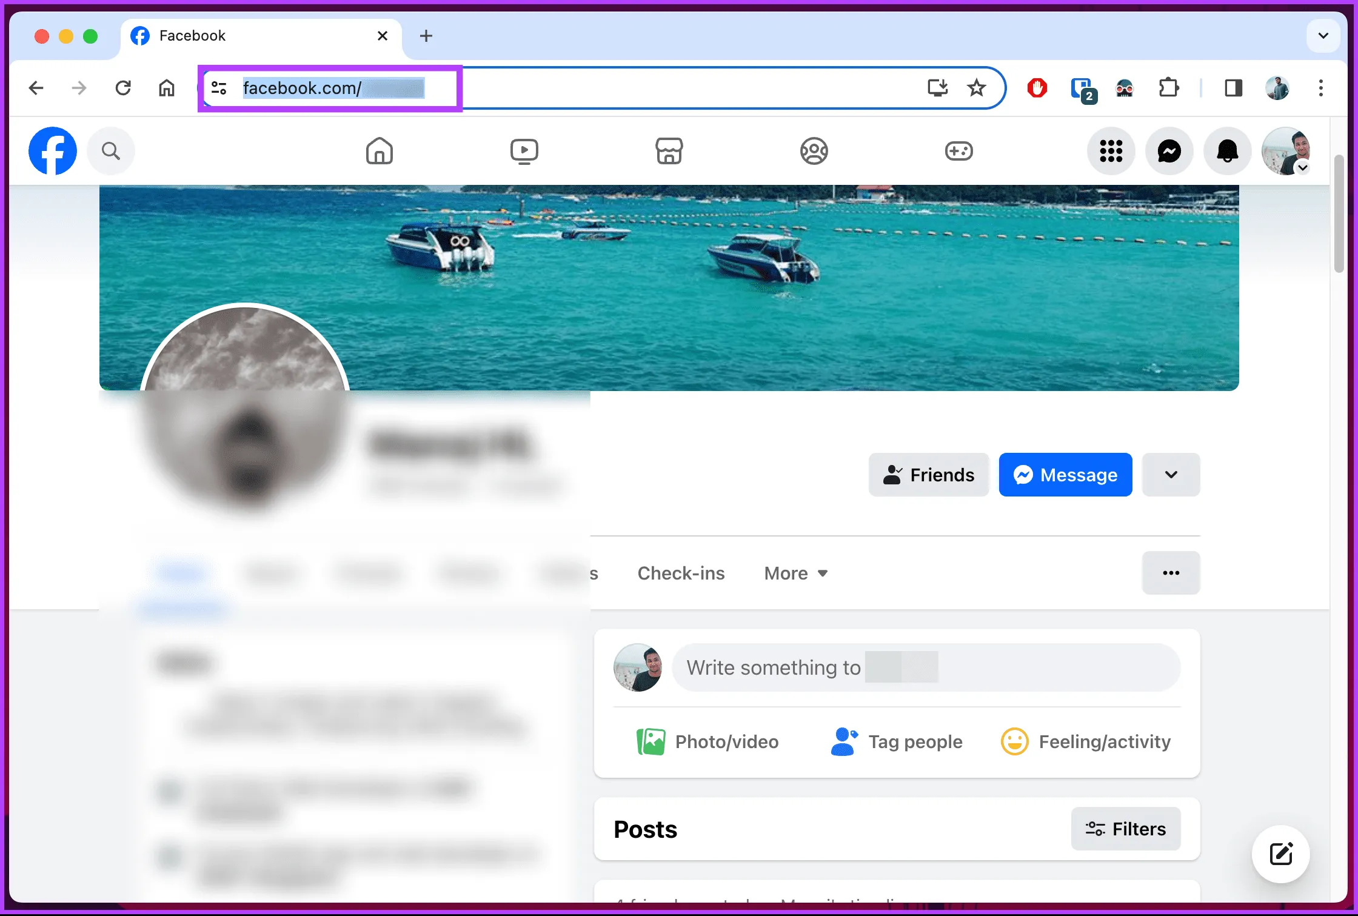Click the Friends status button
This screenshot has height=916, width=1358.
tap(928, 475)
